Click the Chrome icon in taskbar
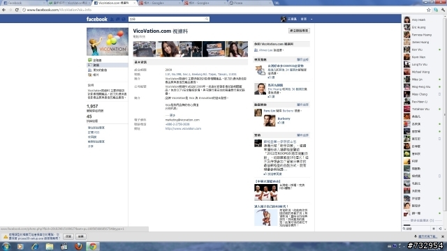Screen dimensions: 447x251 93,246
